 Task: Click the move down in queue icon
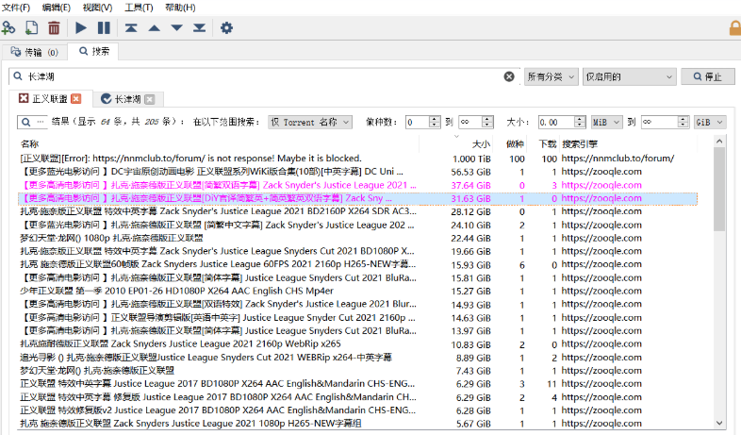coord(176,28)
